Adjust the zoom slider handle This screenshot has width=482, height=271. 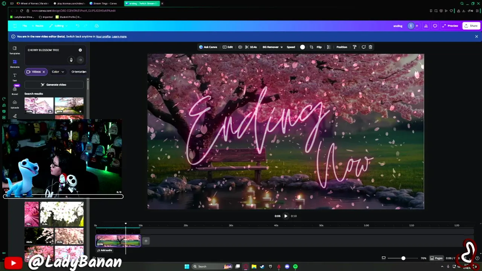coord(403,258)
